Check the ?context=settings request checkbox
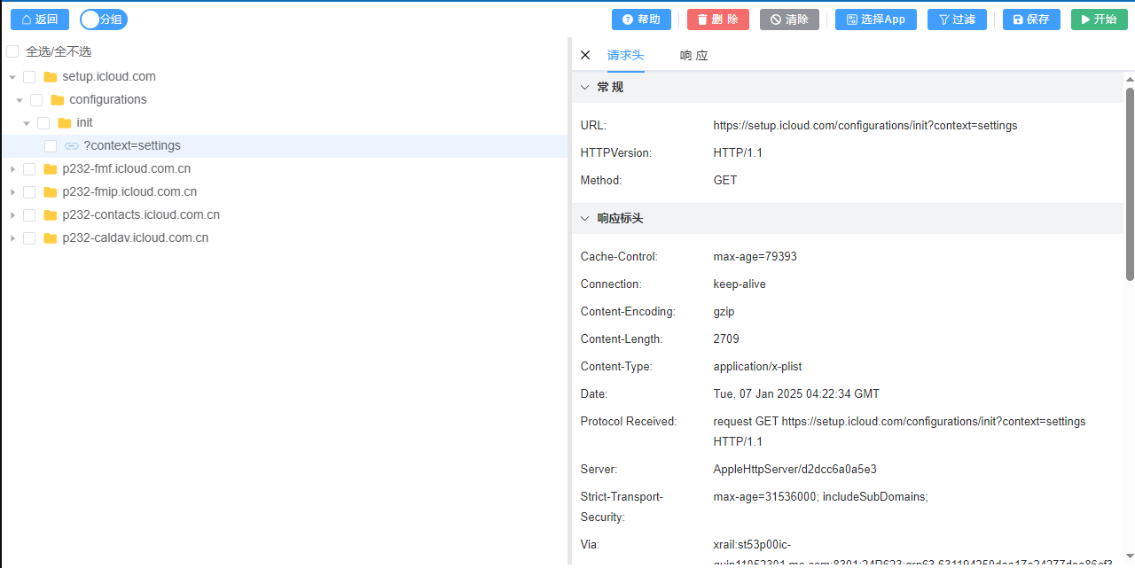 click(51, 146)
